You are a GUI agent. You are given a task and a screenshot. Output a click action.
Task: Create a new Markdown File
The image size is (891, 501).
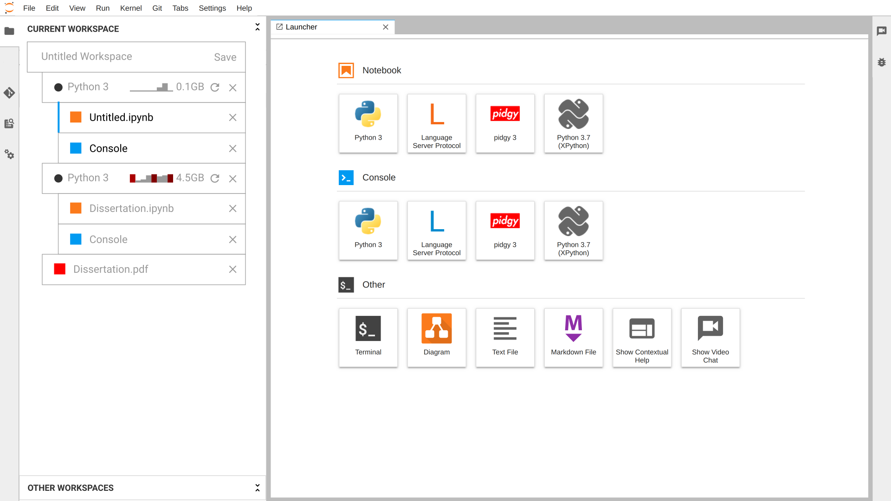point(573,338)
